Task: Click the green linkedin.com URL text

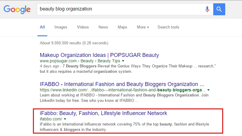Action: click(122, 90)
